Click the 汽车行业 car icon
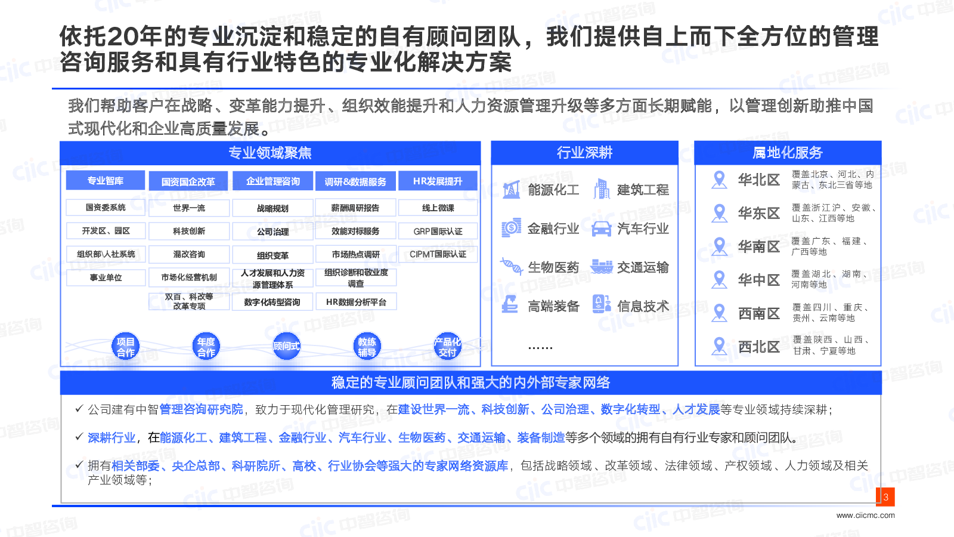 602,229
